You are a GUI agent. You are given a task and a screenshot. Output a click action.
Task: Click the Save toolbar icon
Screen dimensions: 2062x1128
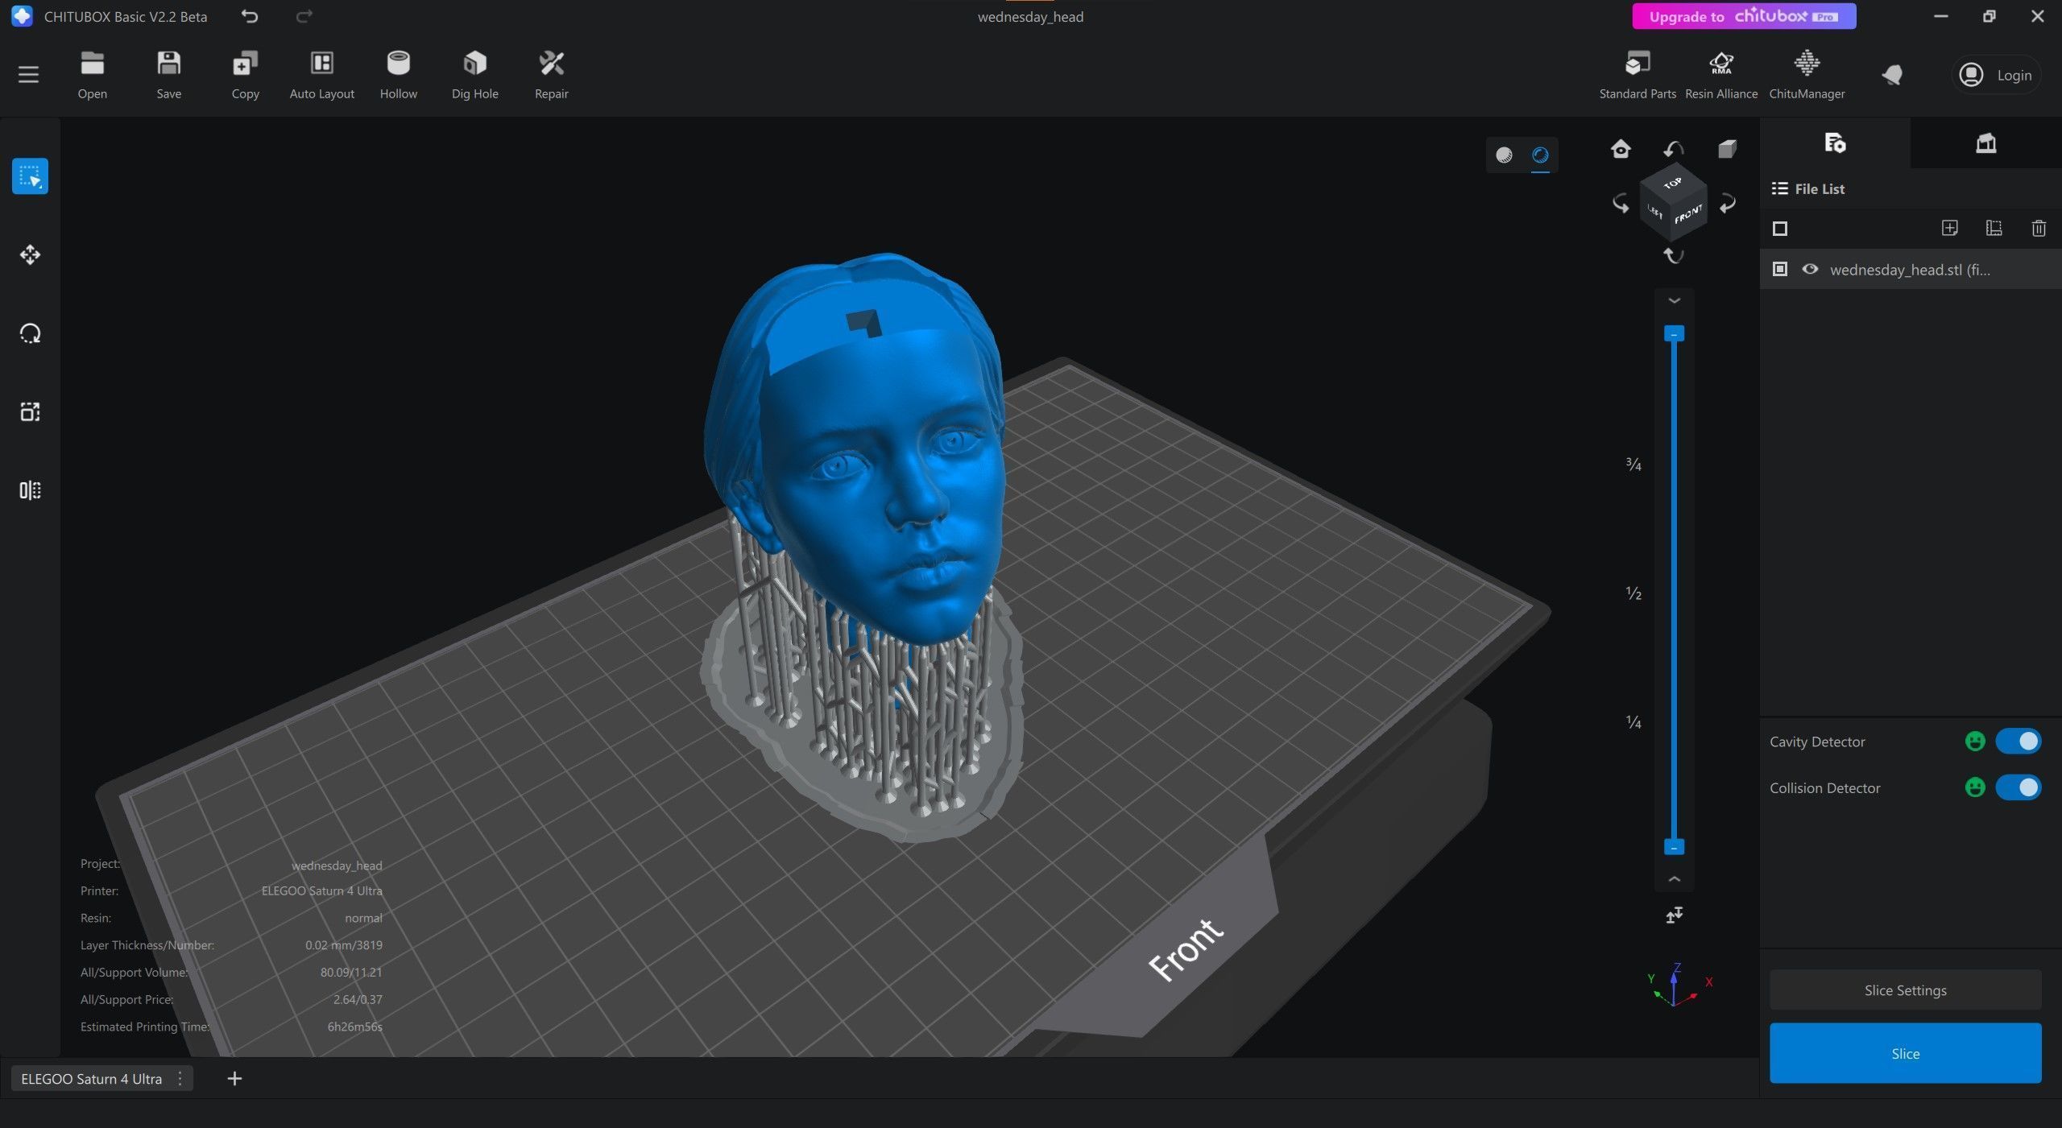(x=168, y=74)
